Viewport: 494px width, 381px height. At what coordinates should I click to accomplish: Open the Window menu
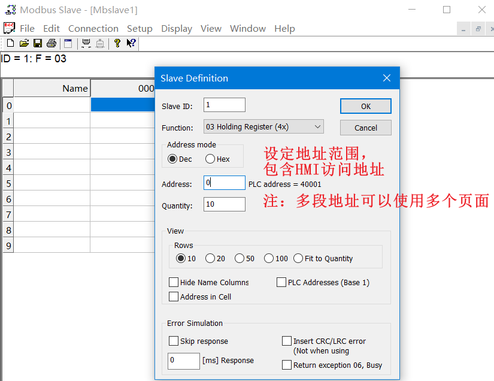pyautogui.click(x=248, y=28)
